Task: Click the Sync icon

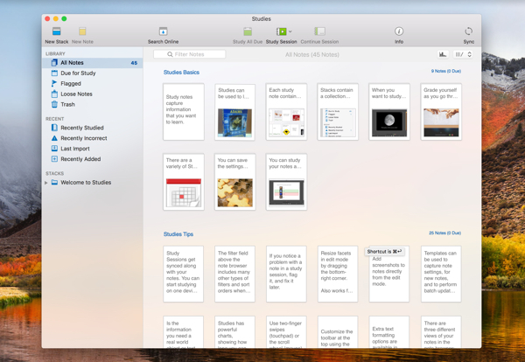Action: pos(468,31)
